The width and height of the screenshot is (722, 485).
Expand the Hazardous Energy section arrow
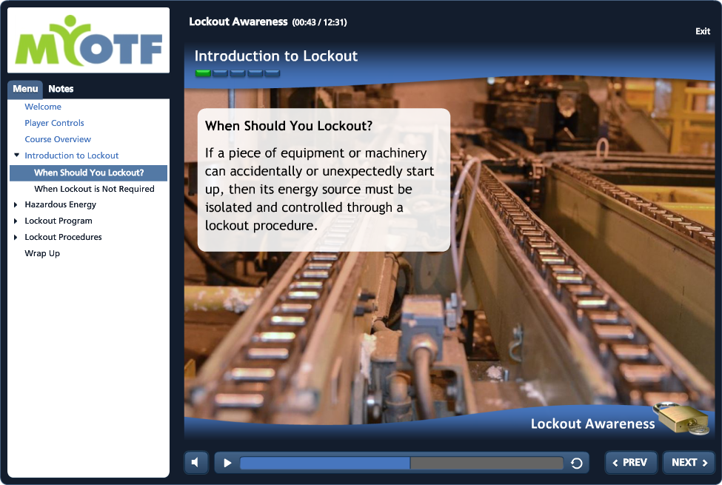[x=16, y=204]
